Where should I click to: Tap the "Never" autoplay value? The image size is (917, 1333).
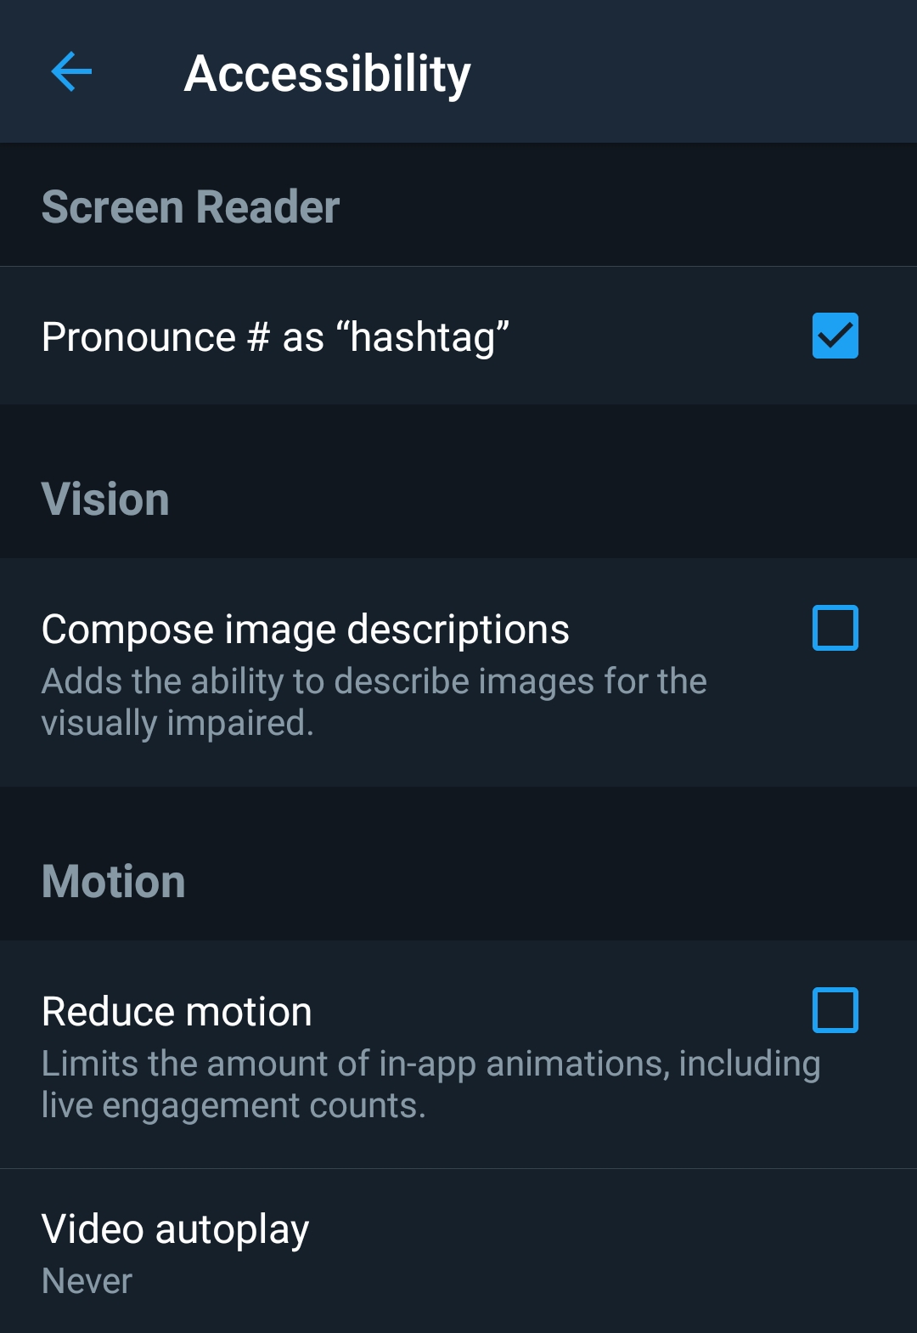pos(87,1281)
